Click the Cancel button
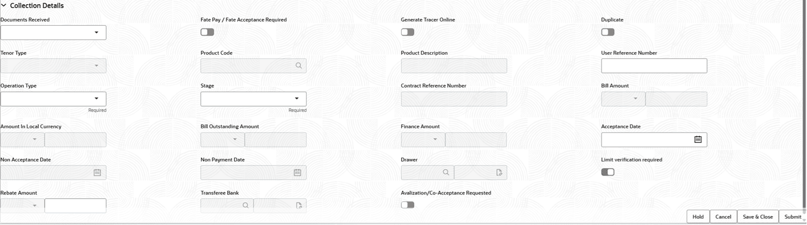The width and height of the screenshot is (807, 225). pos(723,217)
